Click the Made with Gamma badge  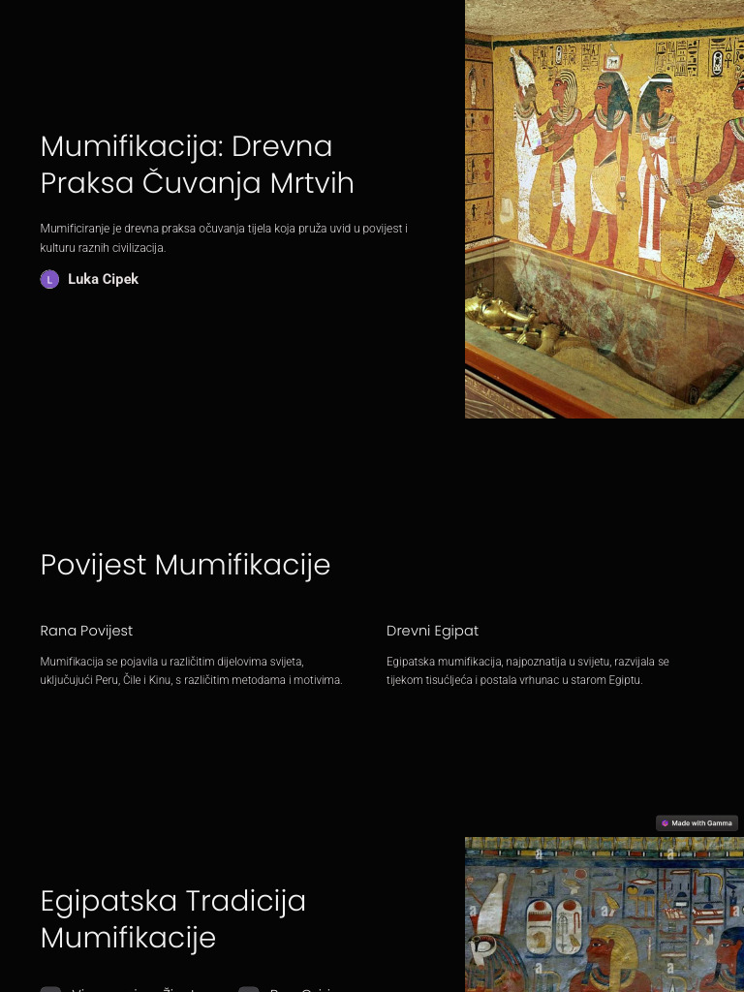[697, 823]
